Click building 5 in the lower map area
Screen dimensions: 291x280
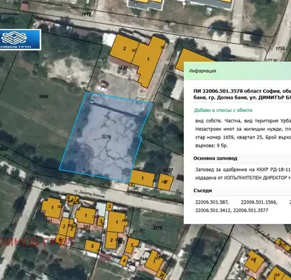pos(92,246)
